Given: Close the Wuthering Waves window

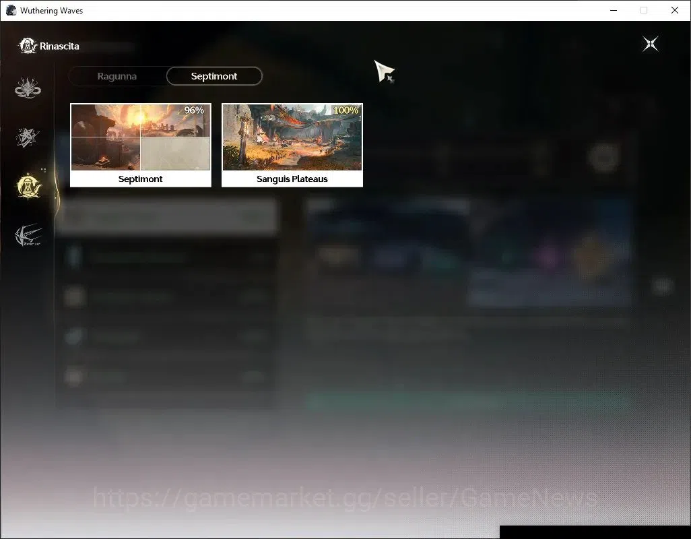Looking at the screenshot, I should pos(675,10).
